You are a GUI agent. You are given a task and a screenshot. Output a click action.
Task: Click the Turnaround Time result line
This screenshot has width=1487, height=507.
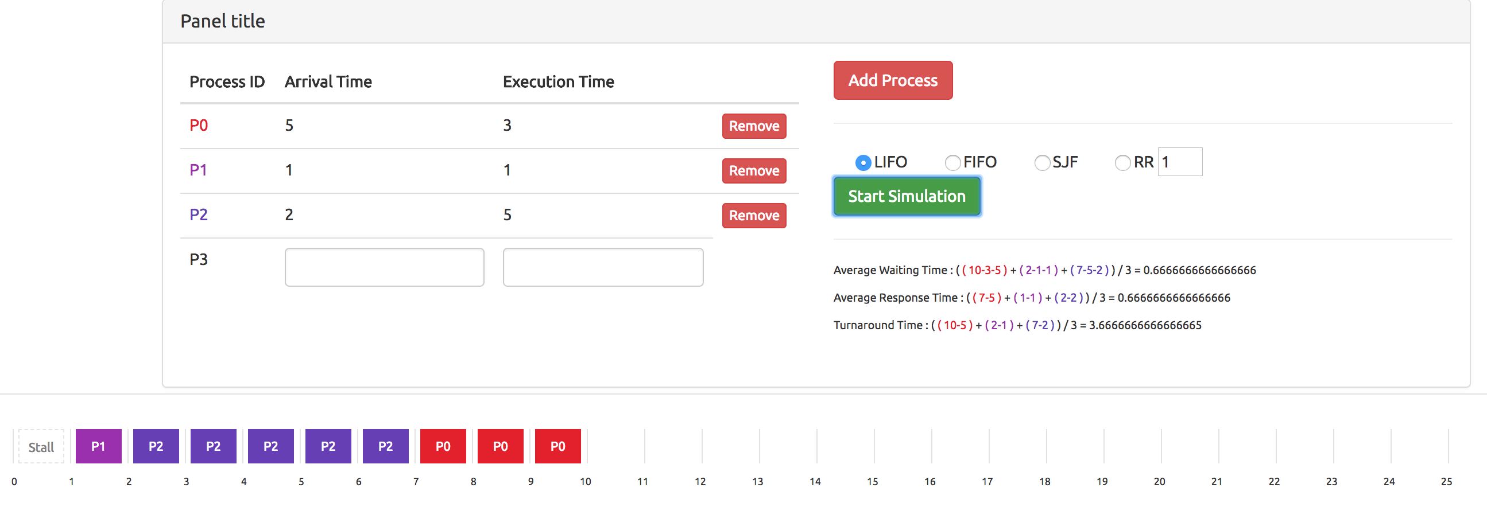coord(1017,325)
